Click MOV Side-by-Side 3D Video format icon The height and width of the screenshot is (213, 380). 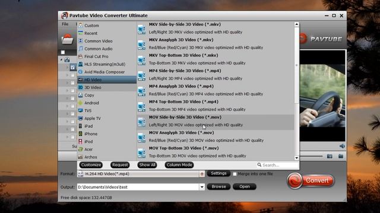(x=141, y=122)
